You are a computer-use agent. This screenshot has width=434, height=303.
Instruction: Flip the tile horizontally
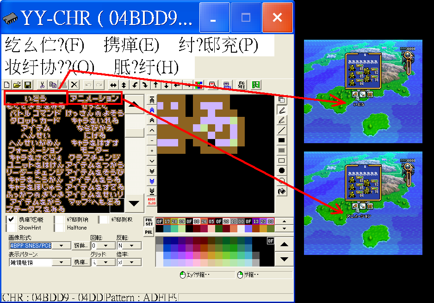pyautogui.click(x=113, y=85)
